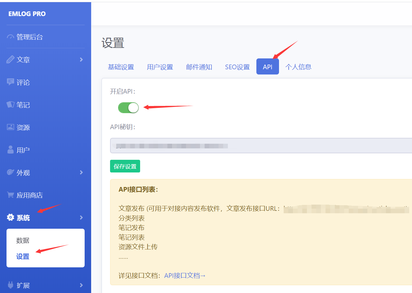Click the pencil icon beside 文章
This screenshot has height=293, width=412.
11,59
